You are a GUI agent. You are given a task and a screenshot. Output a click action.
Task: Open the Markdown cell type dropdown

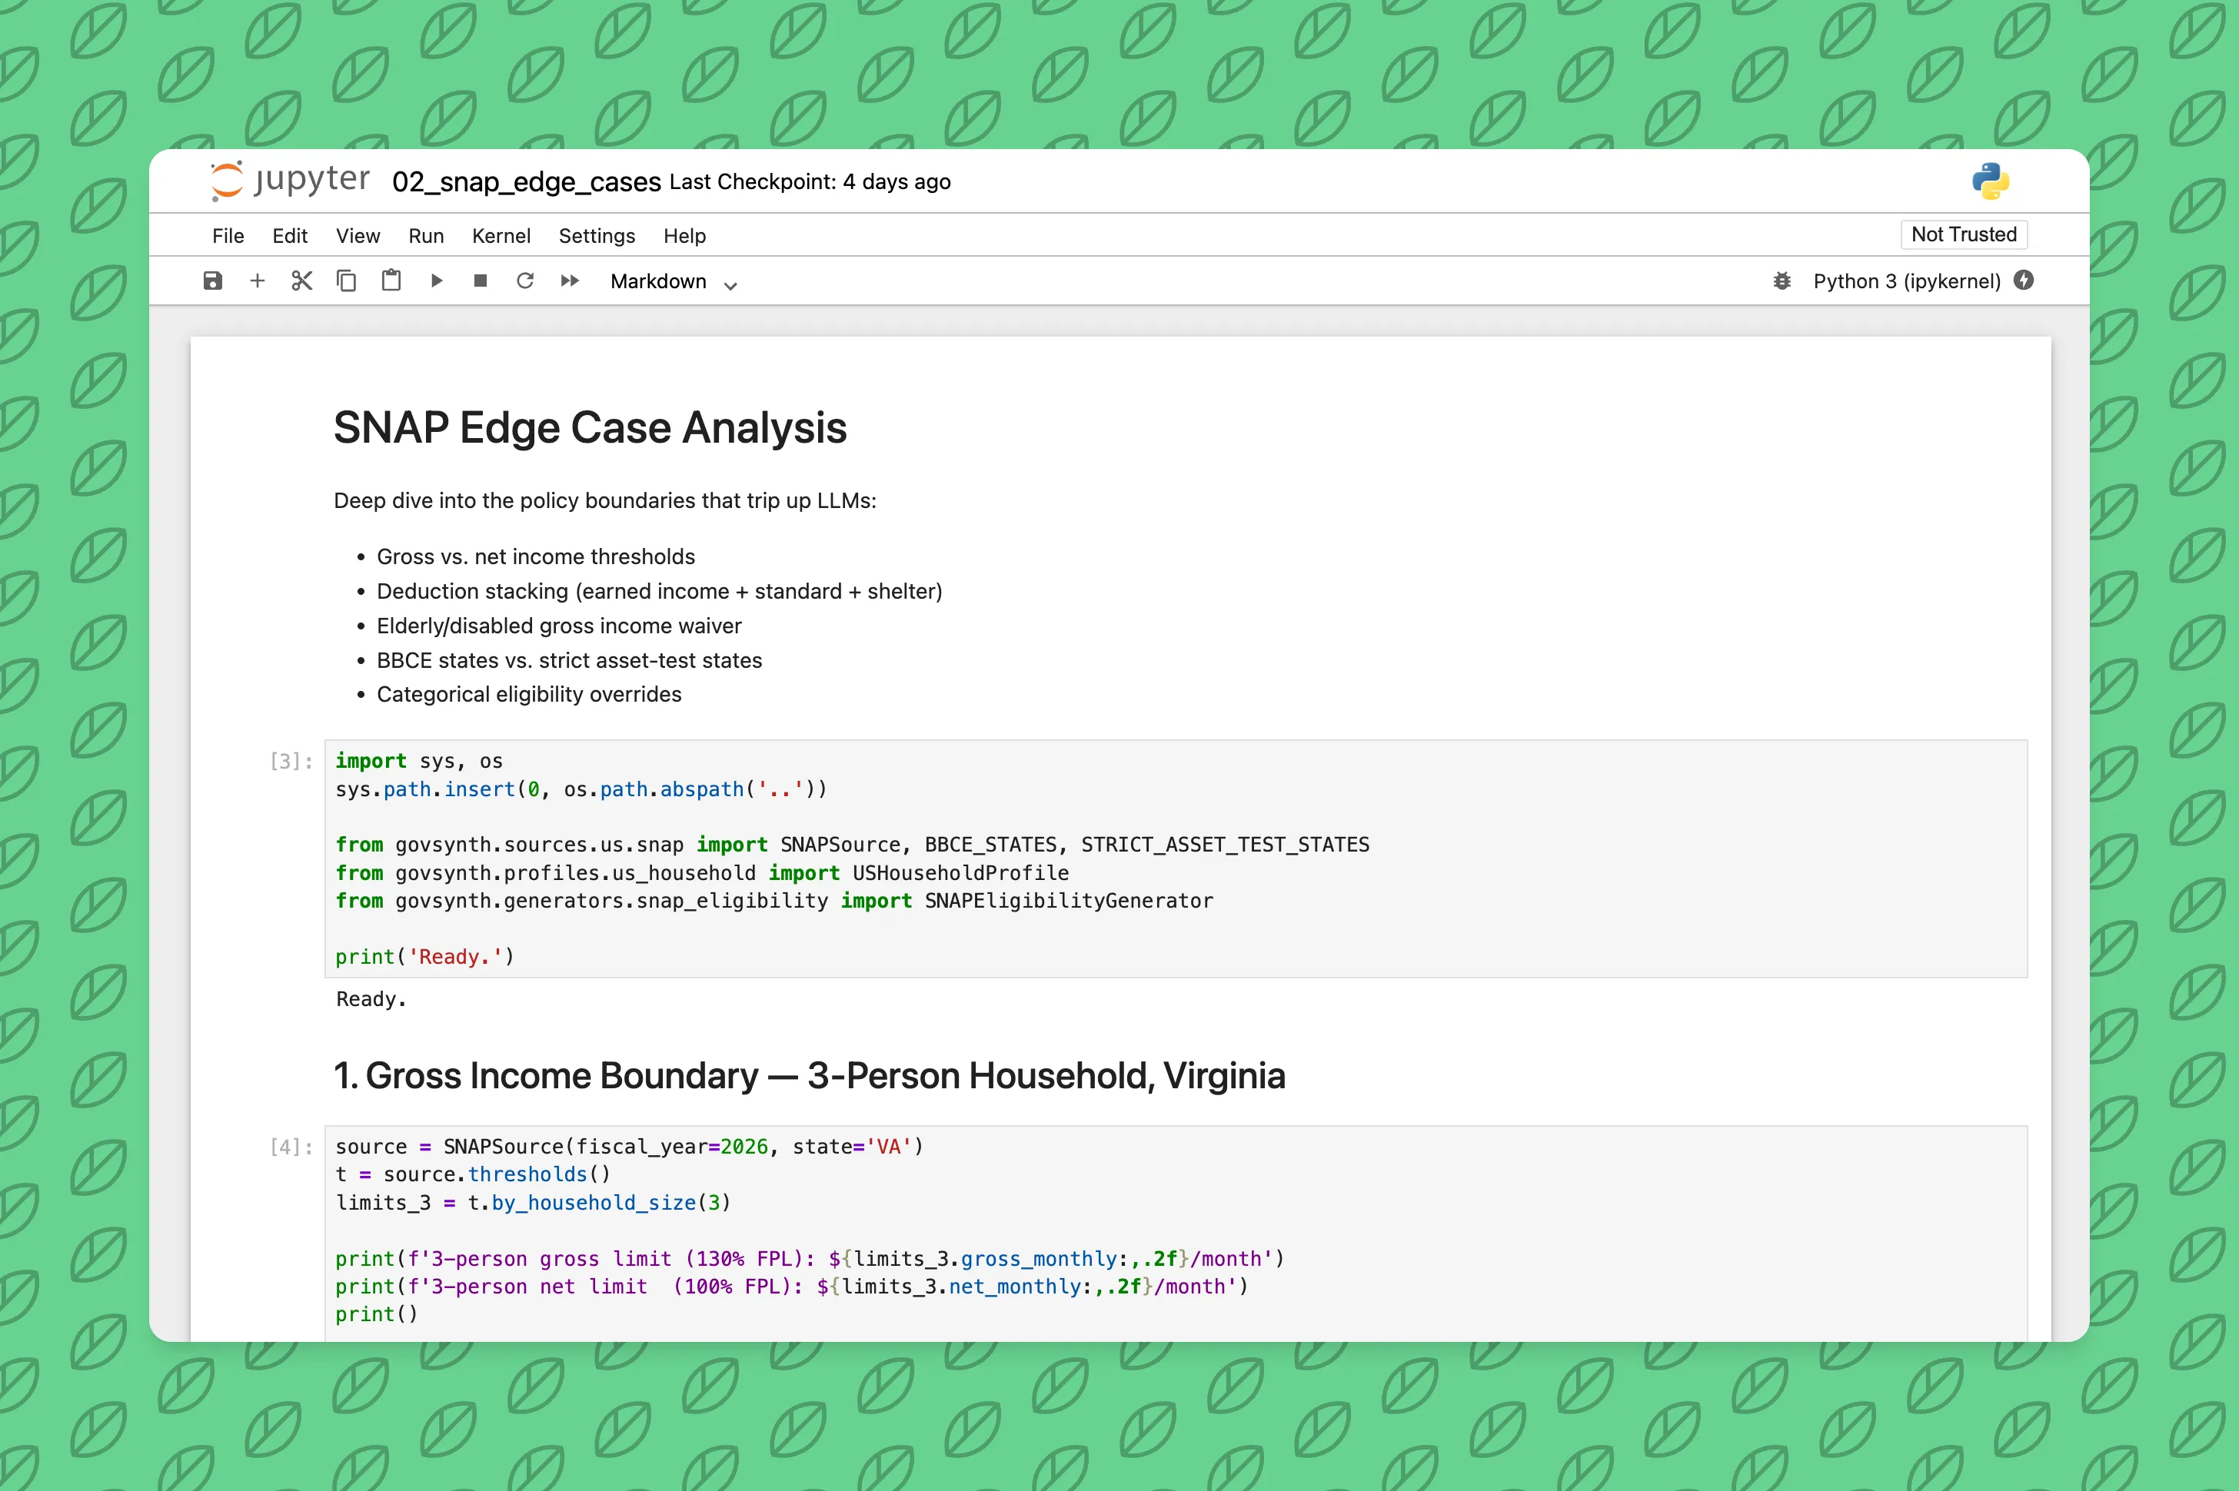tap(674, 281)
